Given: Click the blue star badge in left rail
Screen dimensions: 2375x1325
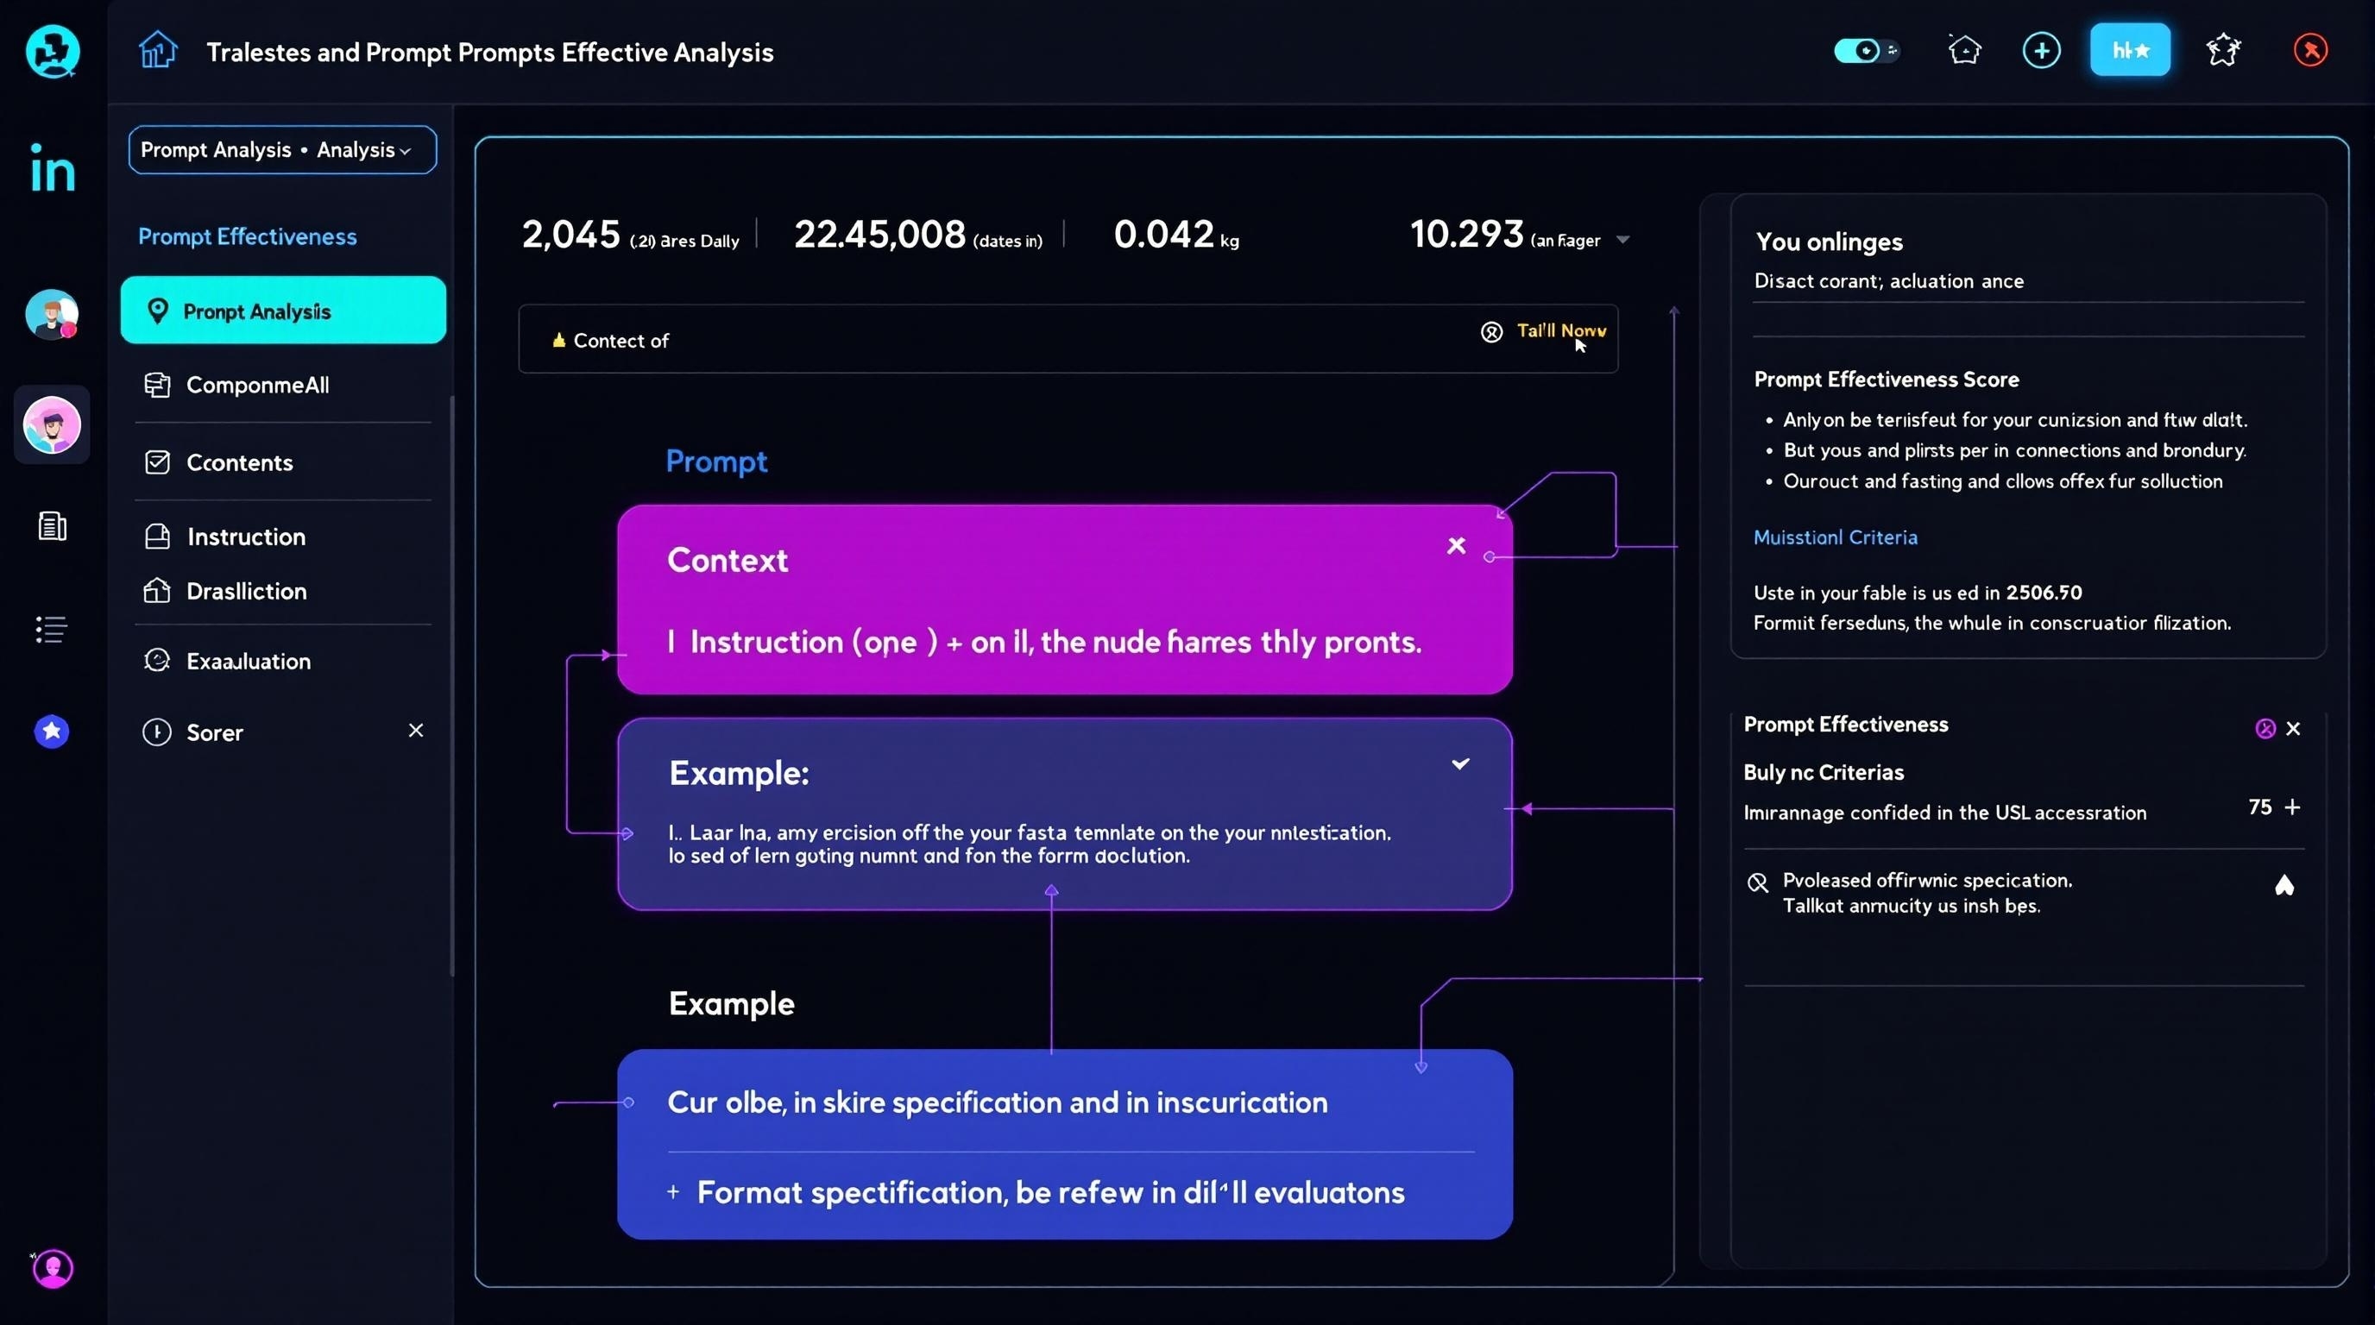Looking at the screenshot, I should coord(52,732).
